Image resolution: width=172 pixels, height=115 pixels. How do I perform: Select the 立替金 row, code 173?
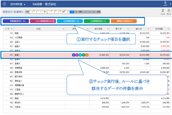[x=87, y=89]
